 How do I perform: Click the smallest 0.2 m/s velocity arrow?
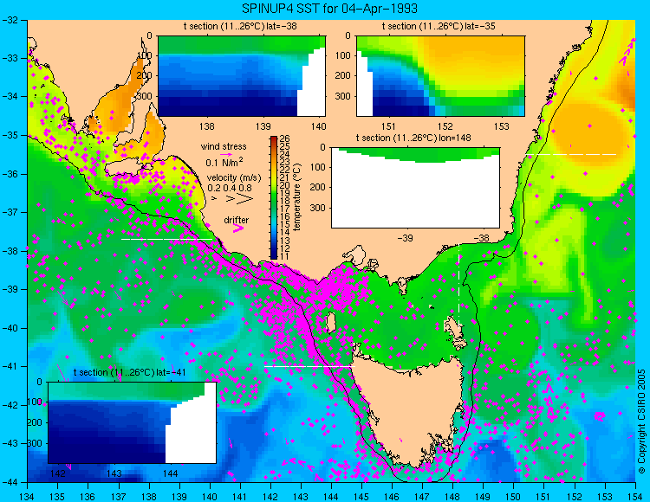(x=214, y=199)
